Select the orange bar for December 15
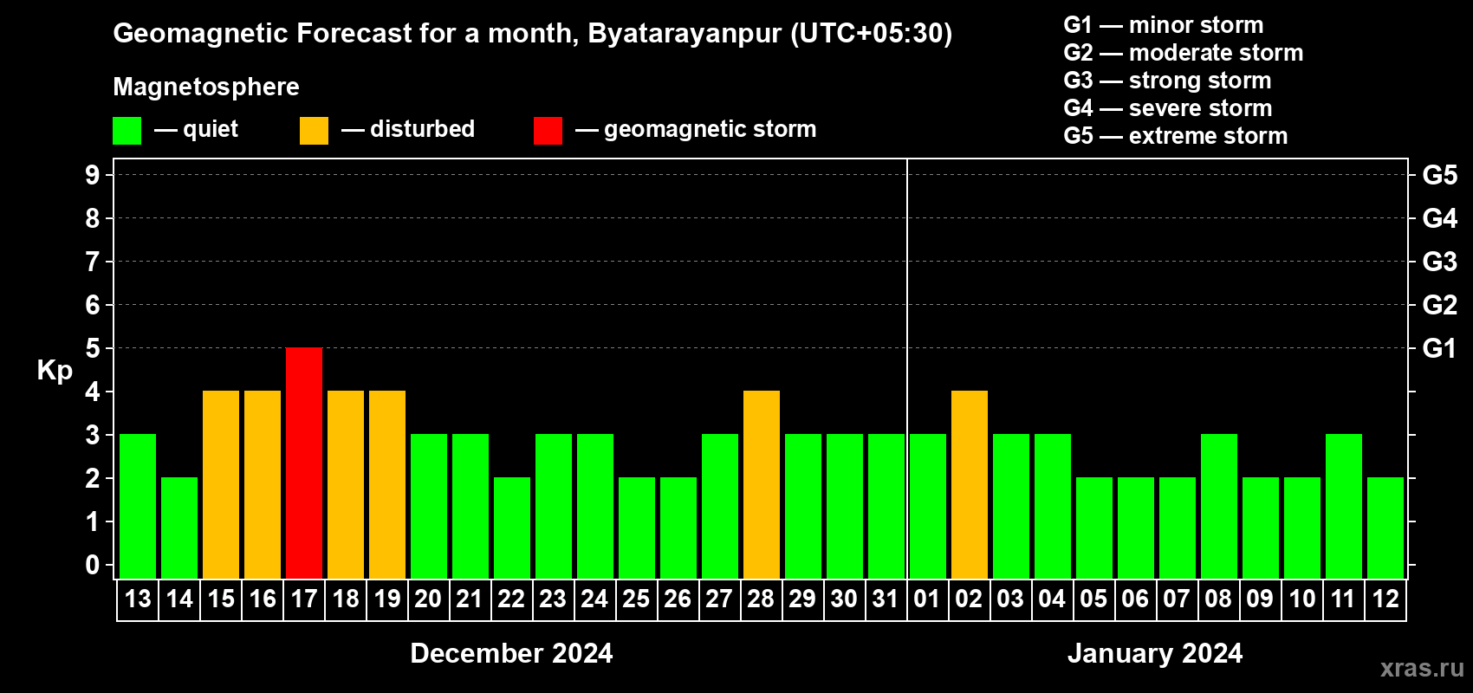Image resolution: width=1473 pixels, height=693 pixels. (x=221, y=485)
